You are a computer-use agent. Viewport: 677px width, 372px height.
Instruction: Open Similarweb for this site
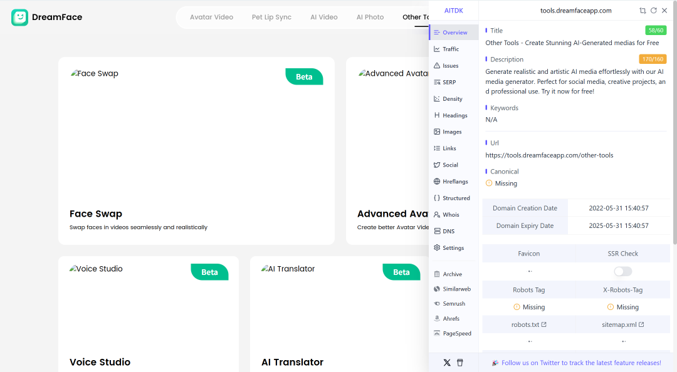pos(454,289)
